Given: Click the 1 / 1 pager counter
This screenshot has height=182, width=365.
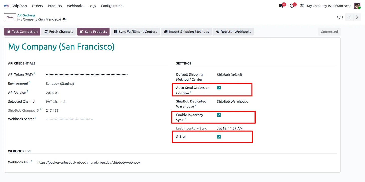Looking at the screenshot, I should tap(340, 17).
